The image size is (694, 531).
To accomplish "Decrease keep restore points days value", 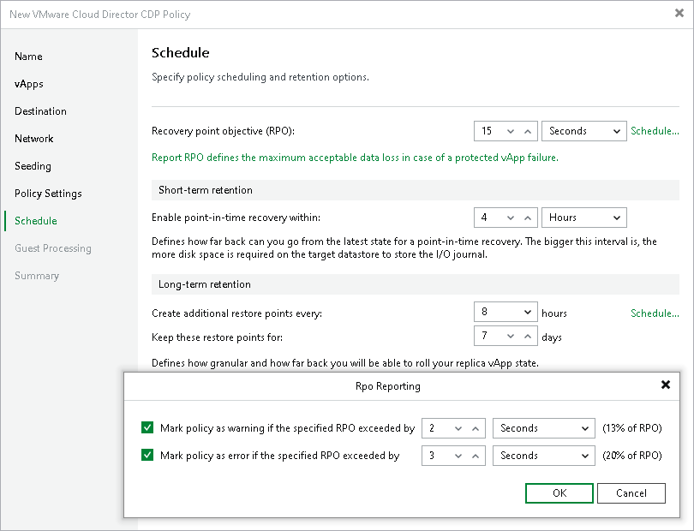I will point(511,337).
